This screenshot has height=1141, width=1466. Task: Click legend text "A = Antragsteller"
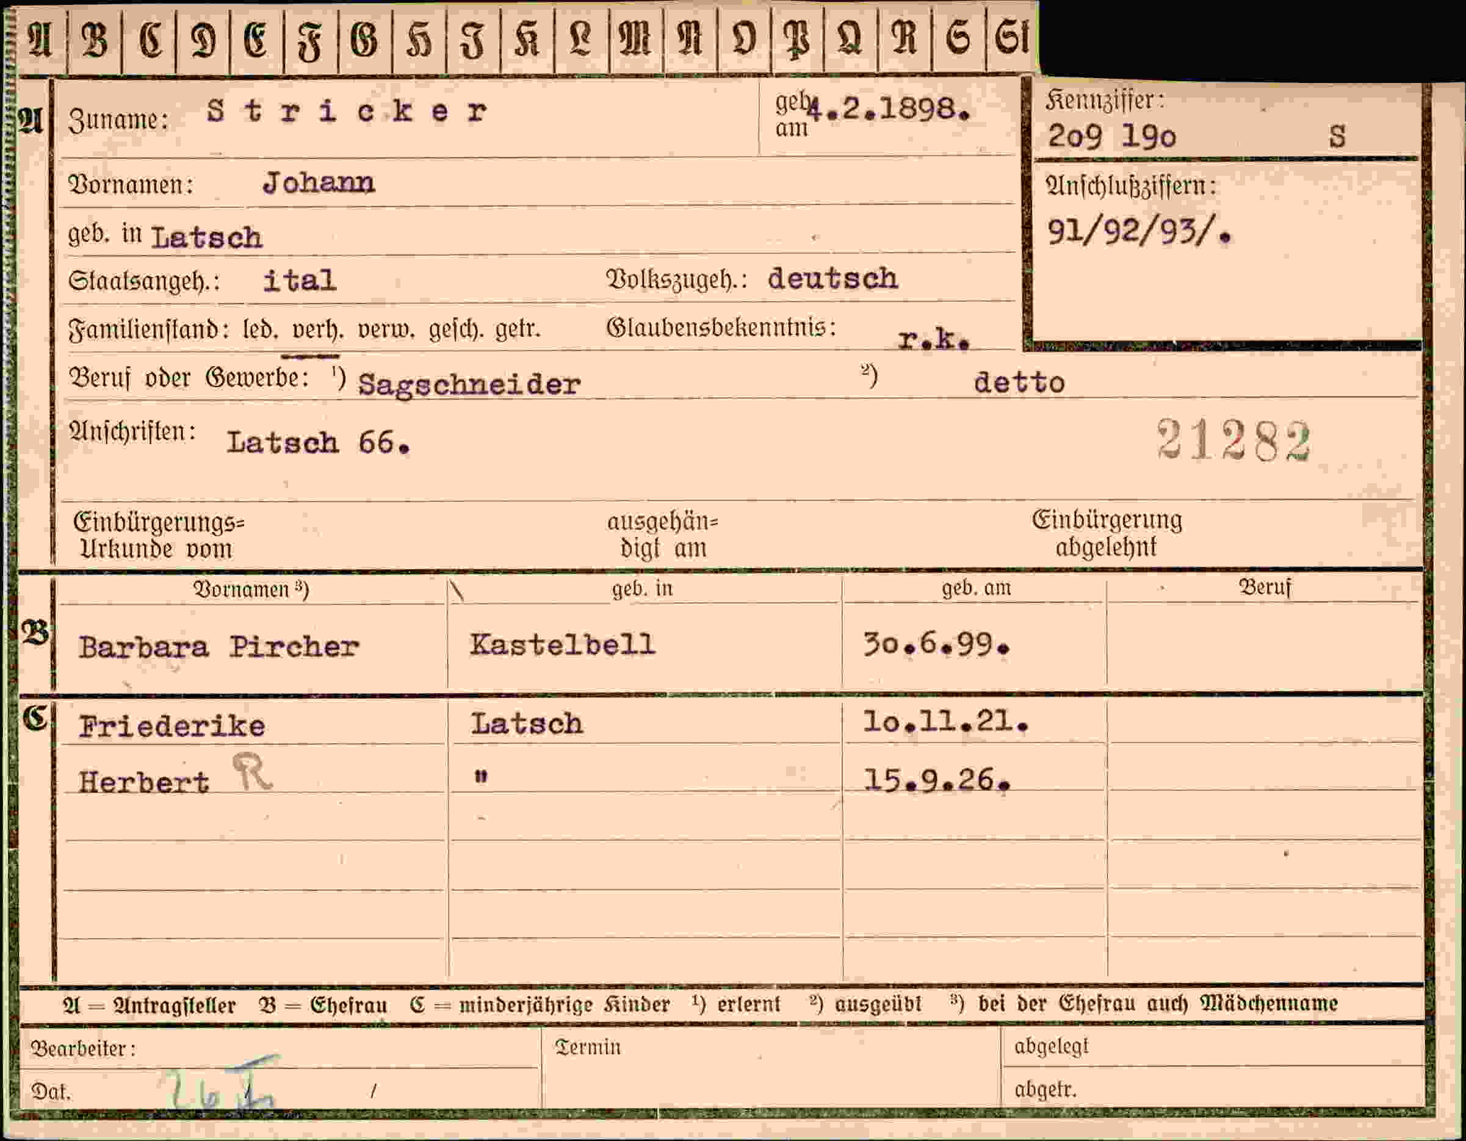149,1006
